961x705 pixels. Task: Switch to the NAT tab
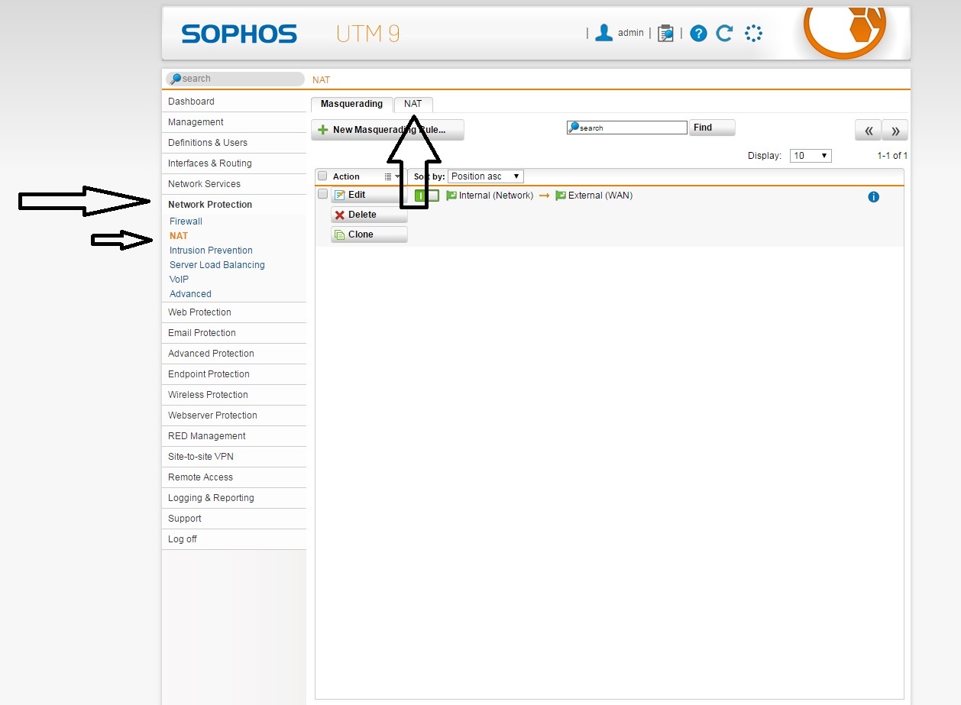pyautogui.click(x=413, y=104)
